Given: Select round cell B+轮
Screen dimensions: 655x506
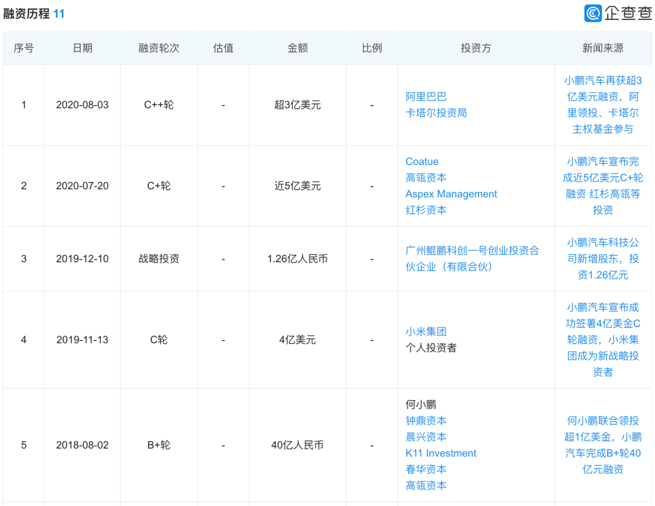Looking at the screenshot, I should [159, 445].
